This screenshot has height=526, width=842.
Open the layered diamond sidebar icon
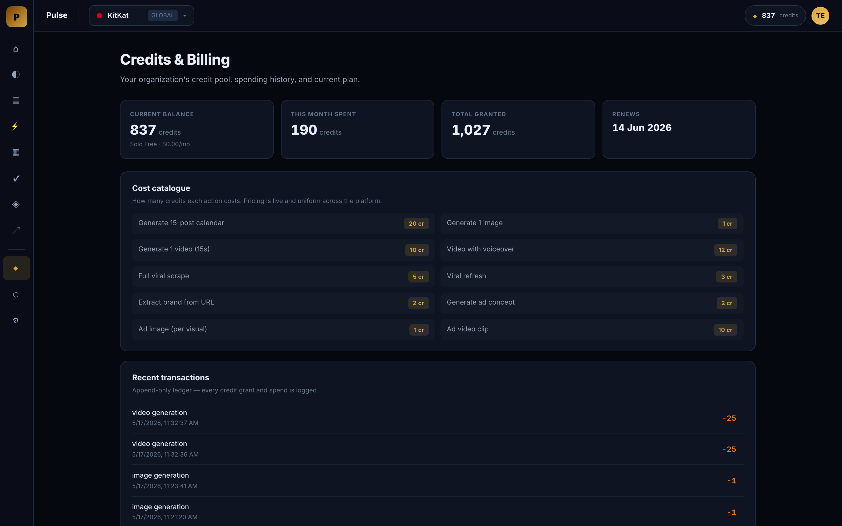coord(16,205)
